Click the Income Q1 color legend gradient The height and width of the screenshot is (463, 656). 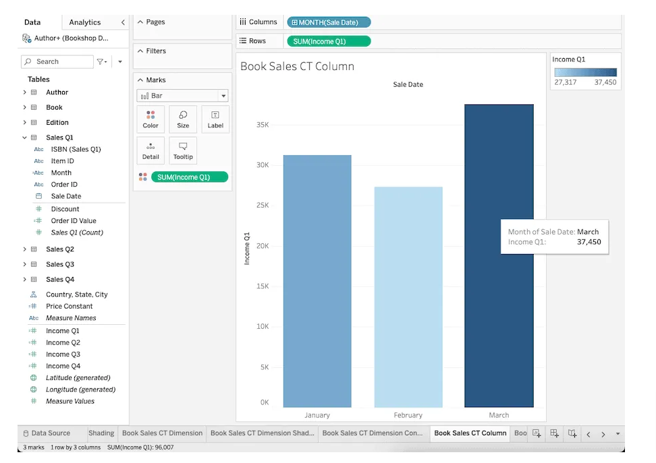point(585,72)
